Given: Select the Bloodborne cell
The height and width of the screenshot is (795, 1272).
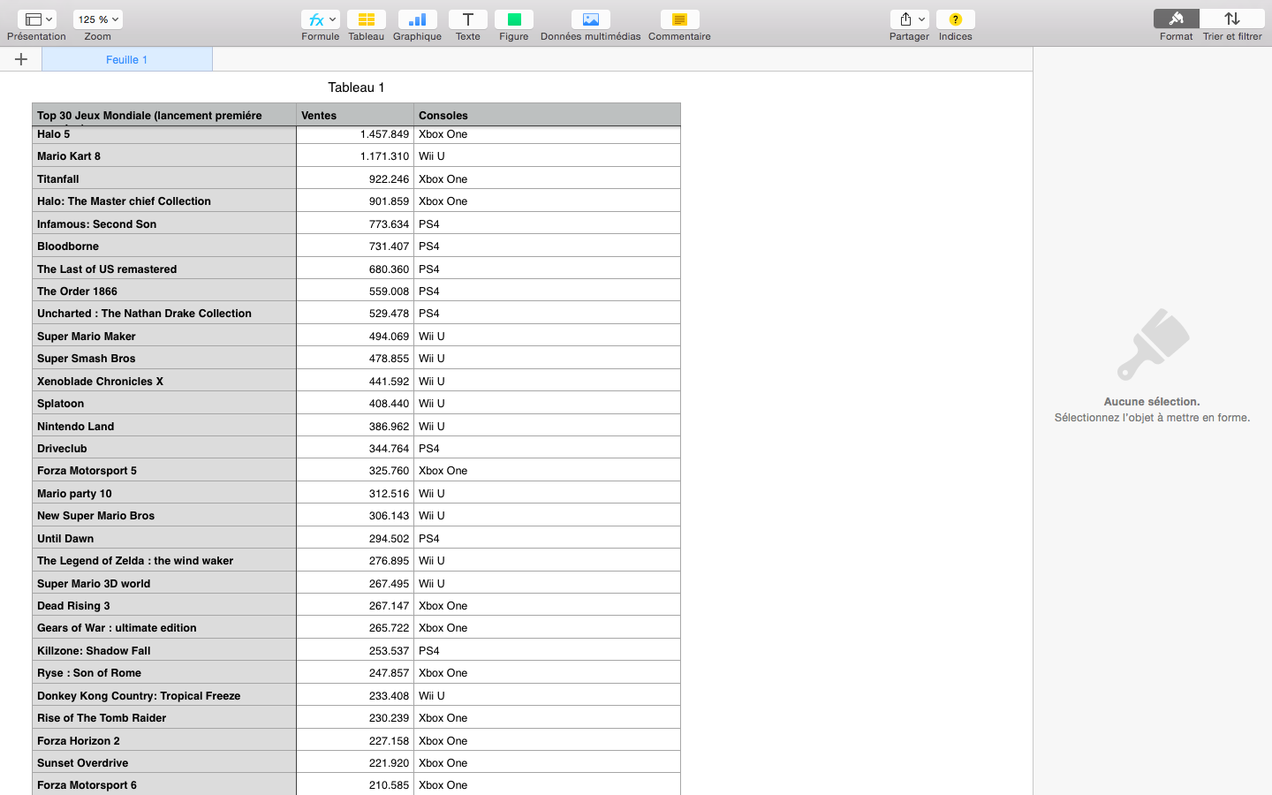Looking at the screenshot, I should tap(164, 246).
